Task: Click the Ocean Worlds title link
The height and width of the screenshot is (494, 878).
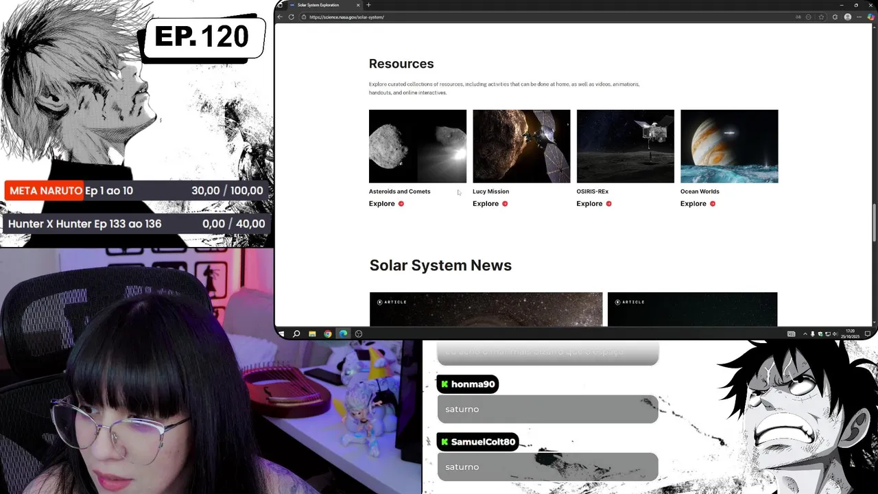Action: point(700,191)
